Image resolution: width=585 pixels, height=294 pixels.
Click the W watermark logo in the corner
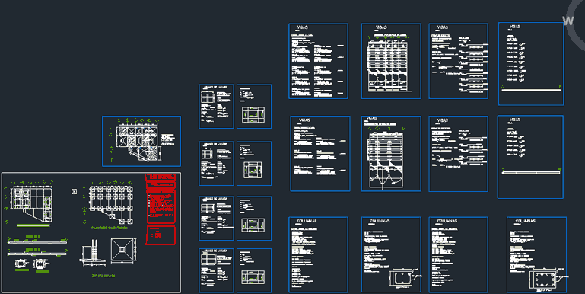(x=568, y=21)
